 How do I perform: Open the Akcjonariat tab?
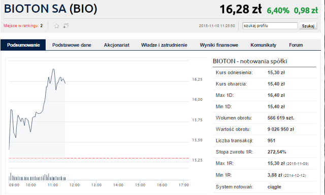[x=116, y=45]
